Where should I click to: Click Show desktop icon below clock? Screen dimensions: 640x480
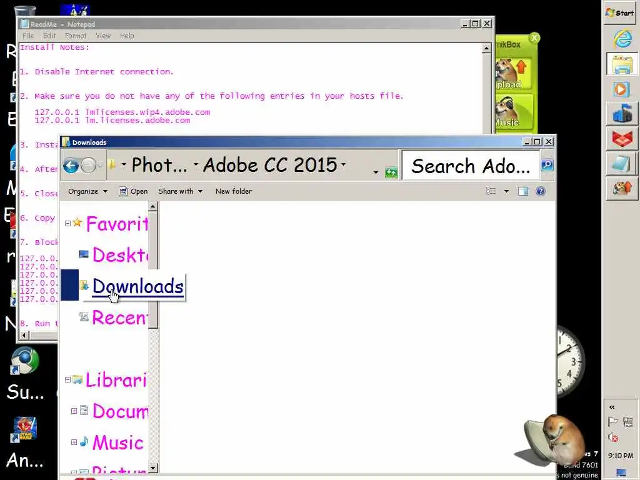tap(621, 472)
